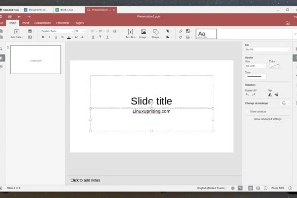The height and width of the screenshot is (198, 297).
Task: Click the line spacing icon
Action: click(x=107, y=37)
